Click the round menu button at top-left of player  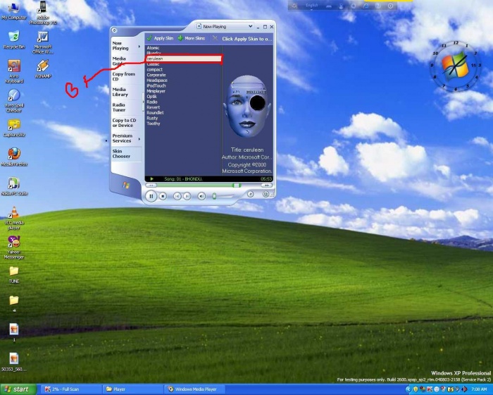point(114,30)
